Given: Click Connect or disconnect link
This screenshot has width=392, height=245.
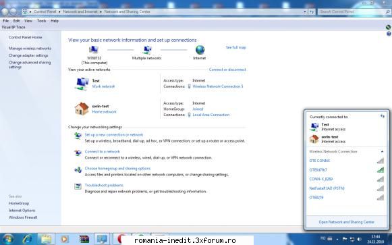Looking at the screenshot, I should coord(227,70).
